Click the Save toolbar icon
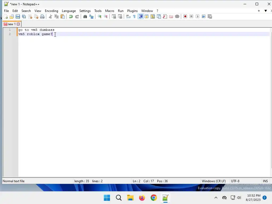Screen dimensions: 272x204 [x=18, y=16]
